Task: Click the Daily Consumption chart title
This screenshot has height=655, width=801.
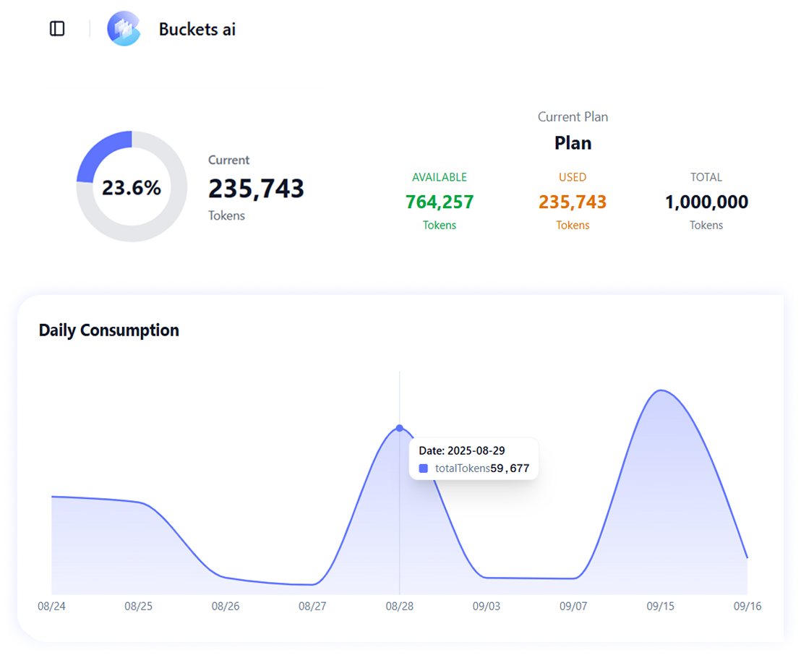Action: pos(108,330)
